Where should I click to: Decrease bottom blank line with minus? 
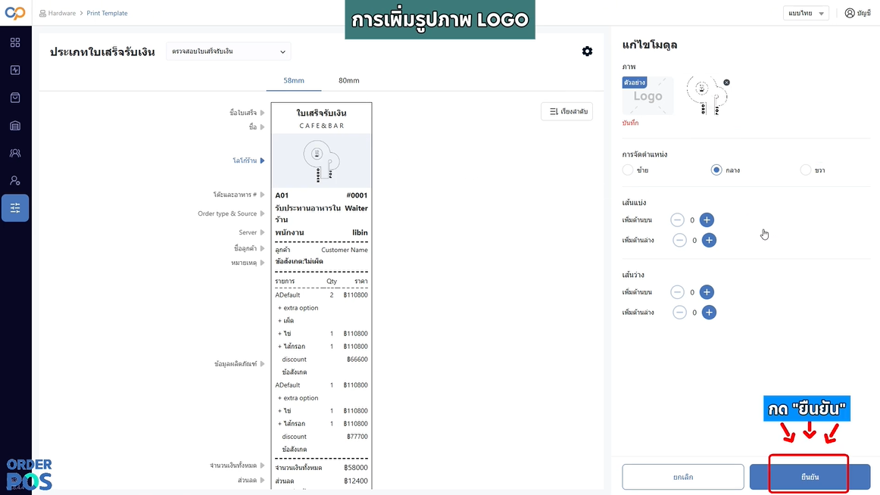679,313
